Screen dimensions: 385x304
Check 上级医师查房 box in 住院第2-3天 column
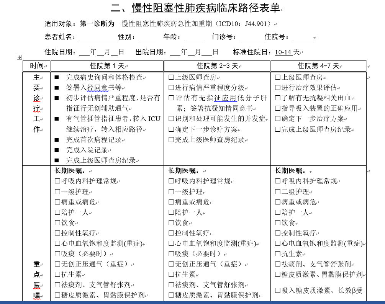171,77
